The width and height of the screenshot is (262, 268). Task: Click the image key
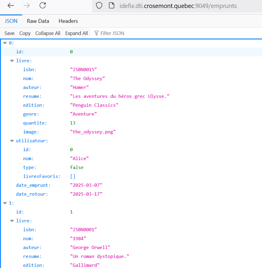click(x=31, y=132)
